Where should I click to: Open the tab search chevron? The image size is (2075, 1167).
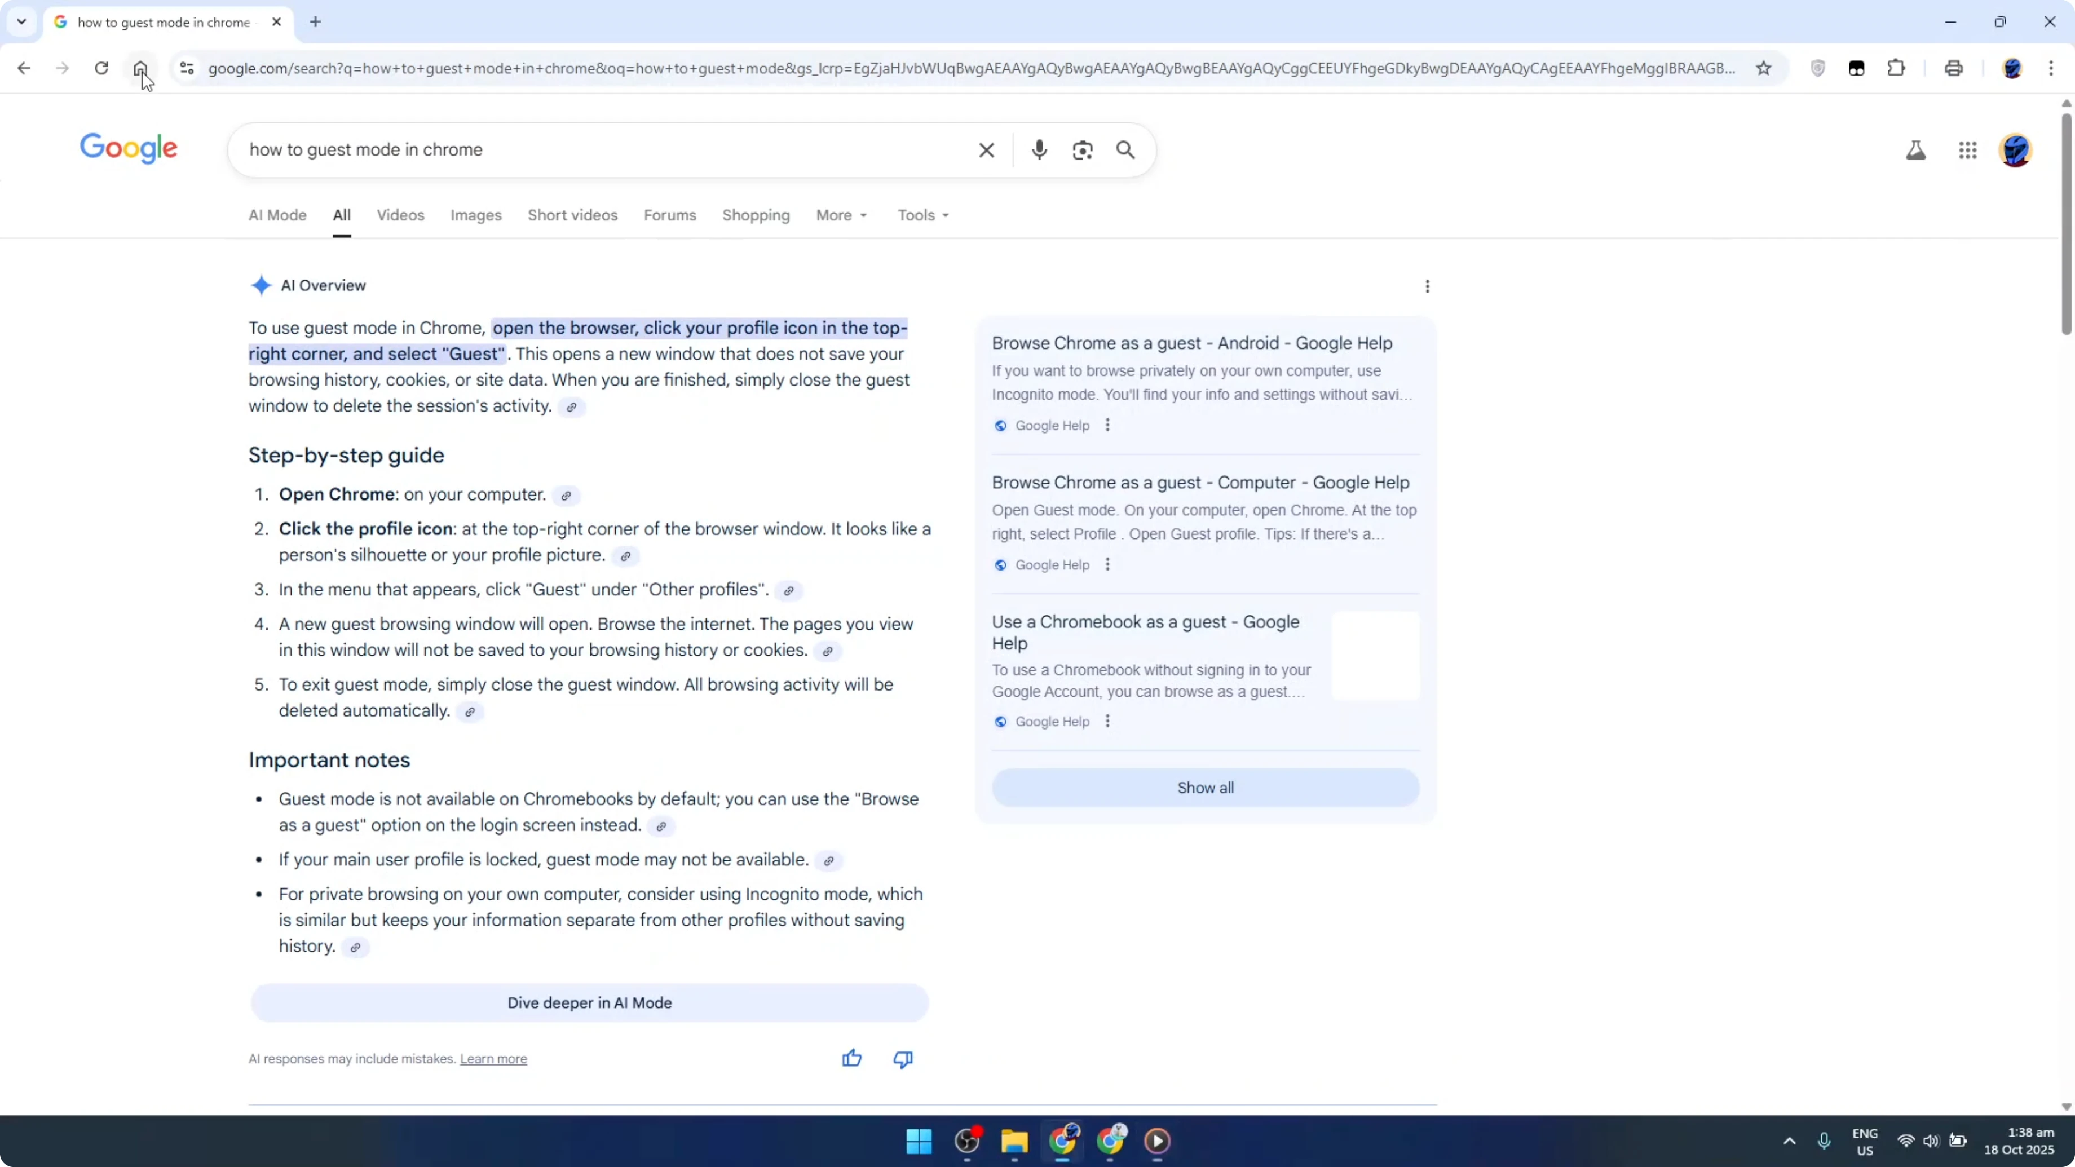pyautogui.click(x=22, y=22)
